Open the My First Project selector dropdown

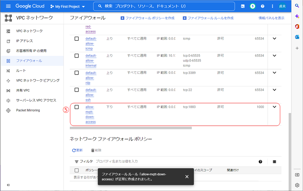pyautogui.click(x=68, y=6)
